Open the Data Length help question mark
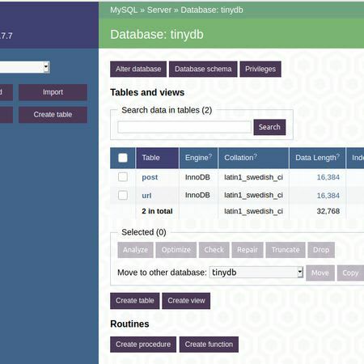The width and height of the screenshot is (364, 364). 338,156
